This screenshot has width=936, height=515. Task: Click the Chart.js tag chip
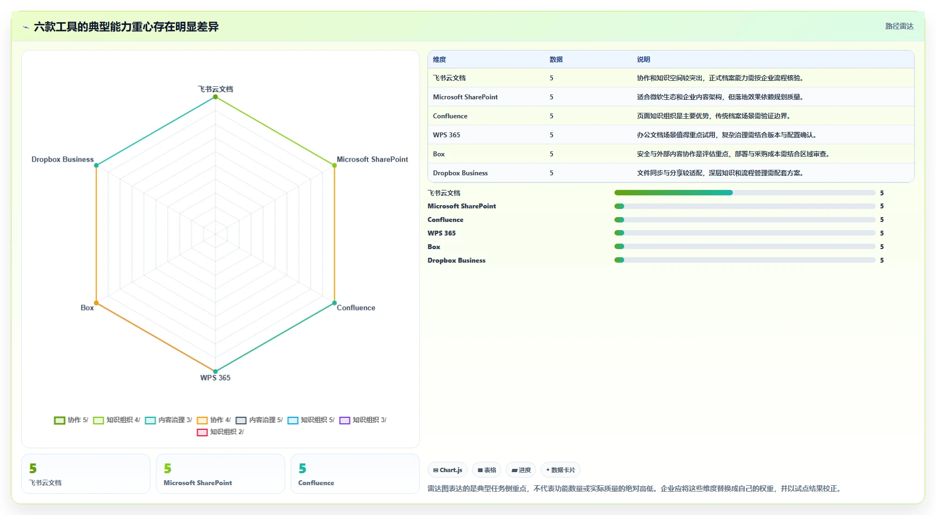448,470
